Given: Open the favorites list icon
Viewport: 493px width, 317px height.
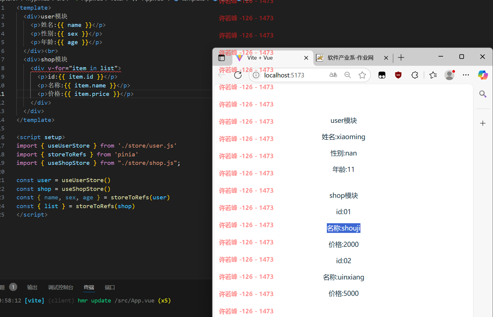Looking at the screenshot, I should click(x=433, y=75).
